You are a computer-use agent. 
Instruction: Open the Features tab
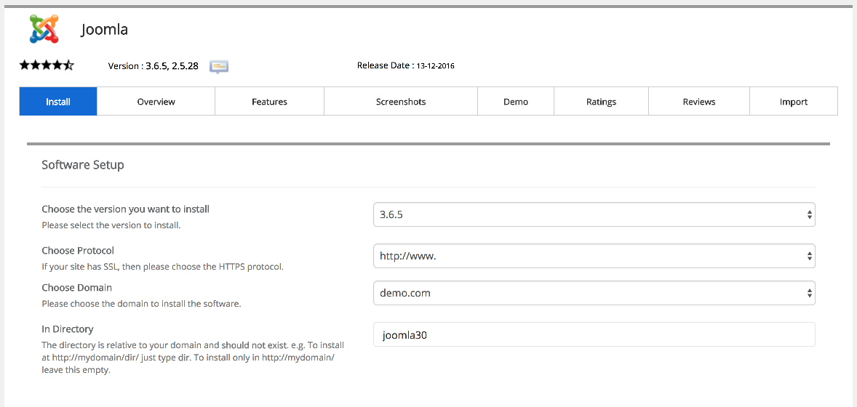point(269,102)
